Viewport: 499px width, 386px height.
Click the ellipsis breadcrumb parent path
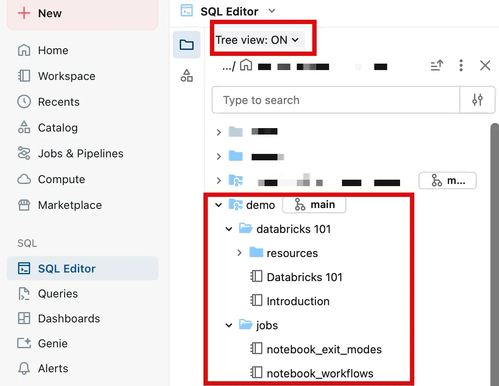[229, 67]
